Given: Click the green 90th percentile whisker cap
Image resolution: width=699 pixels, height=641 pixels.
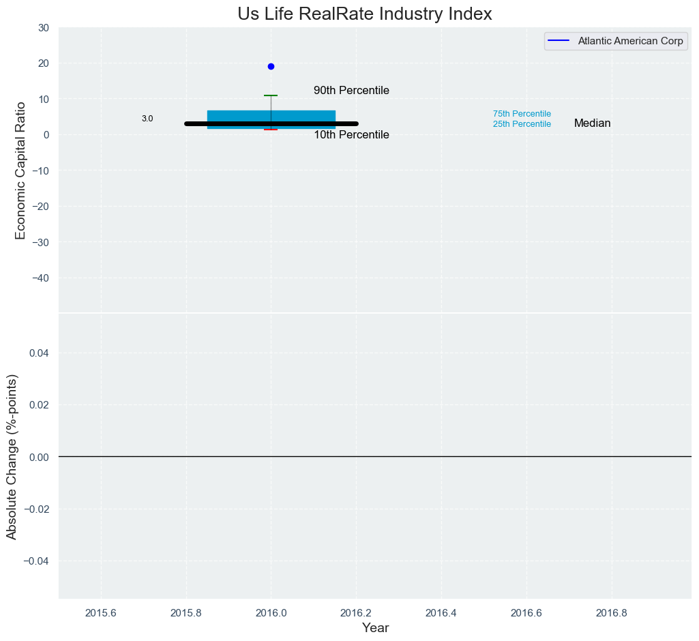Looking at the screenshot, I should point(271,95).
